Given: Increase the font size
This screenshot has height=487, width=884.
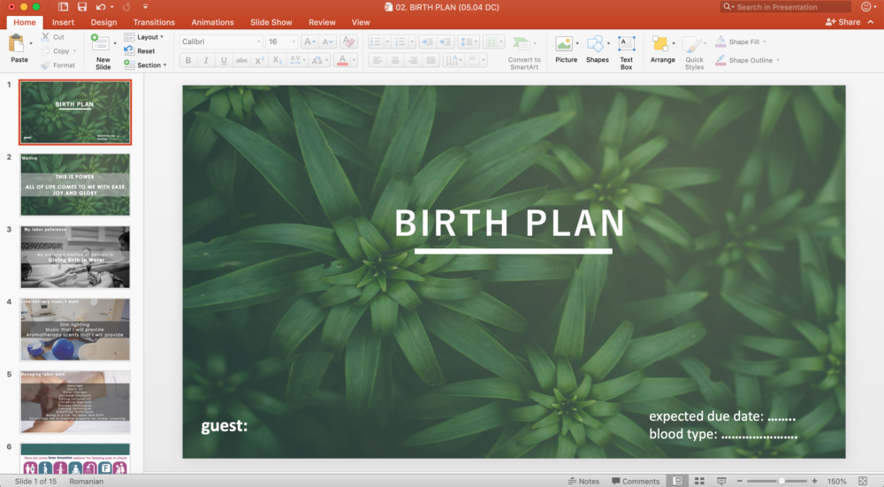Looking at the screenshot, I should [x=309, y=42].
